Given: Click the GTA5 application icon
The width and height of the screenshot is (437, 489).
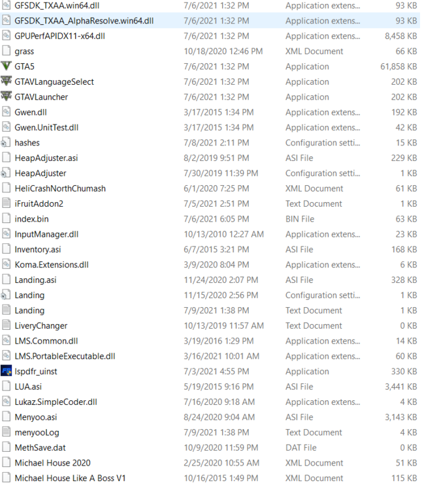Looking at the screenshot, I should tap(7, 67).
